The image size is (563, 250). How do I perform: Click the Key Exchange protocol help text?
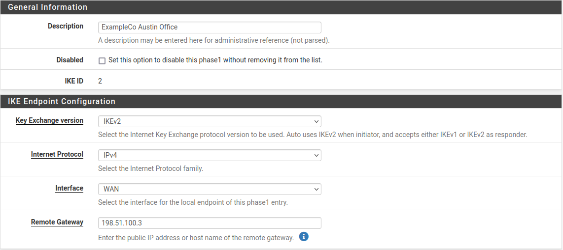click(x=313, y=135)
